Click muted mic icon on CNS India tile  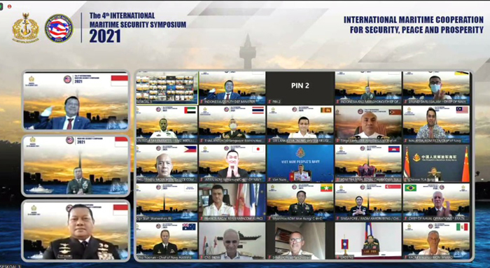point(202,258)
